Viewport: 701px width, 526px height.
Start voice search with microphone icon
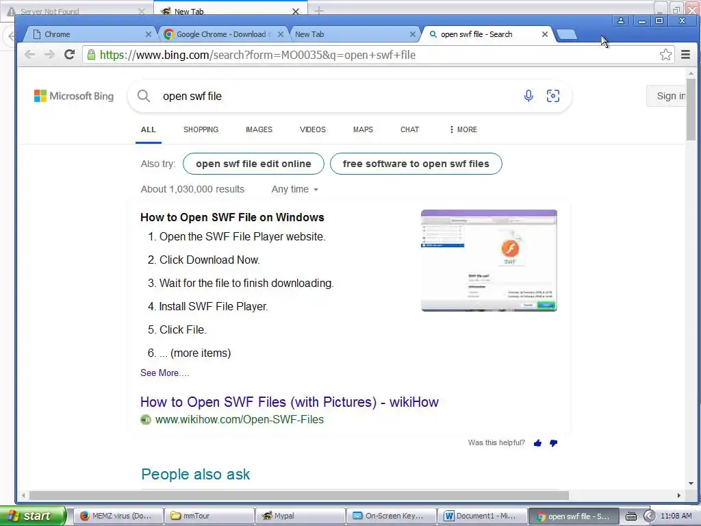tap(528, 96)
